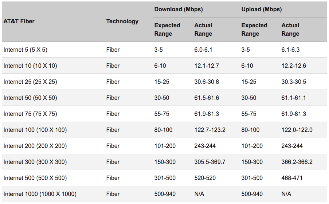Click the Internet 75 (75 X 75) plan name
Viewport: 329px width, 204px height.
tap(30, 114)
